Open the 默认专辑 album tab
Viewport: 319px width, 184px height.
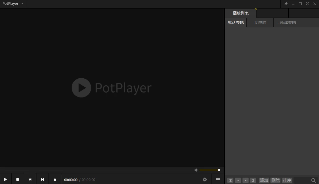(x=236, y=22)
